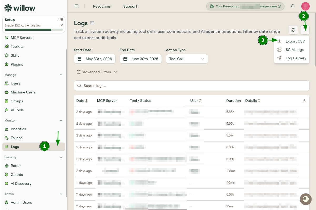The image size is (316, 210).
Task: Open the Your Basecamp link
Action: point(245,6)
